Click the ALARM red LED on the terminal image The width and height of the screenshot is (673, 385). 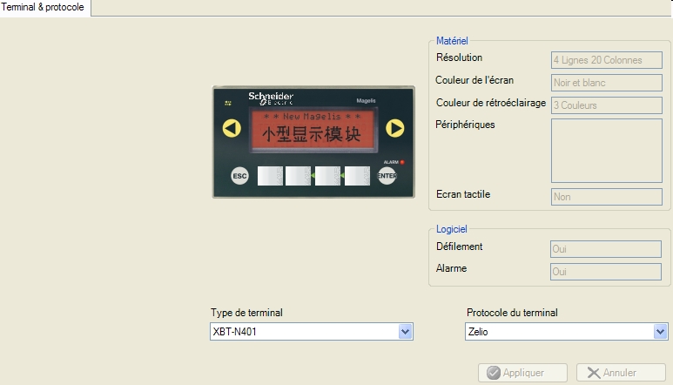pos(402,162)
